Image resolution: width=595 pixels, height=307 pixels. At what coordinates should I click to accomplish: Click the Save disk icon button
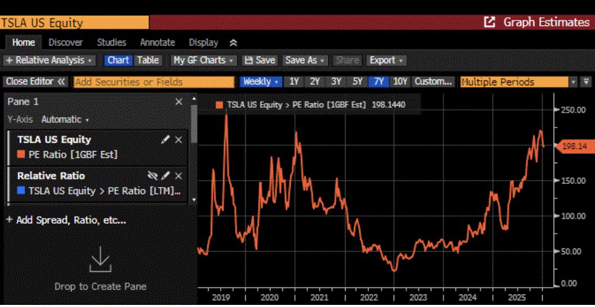tap(260, 60)
